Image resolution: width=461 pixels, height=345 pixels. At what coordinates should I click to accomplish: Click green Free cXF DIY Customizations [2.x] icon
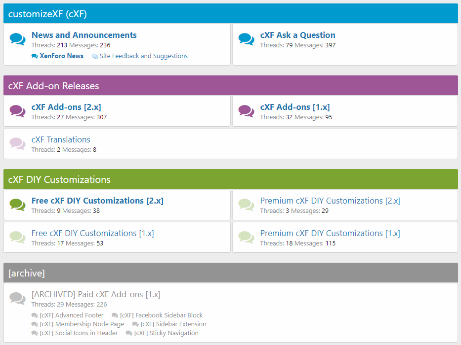click(17, 205)
